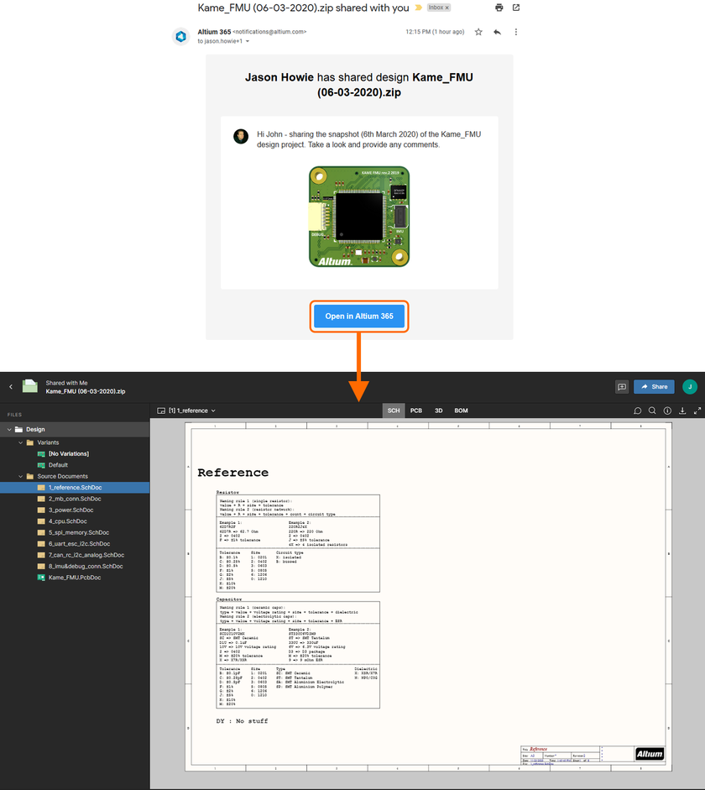View design info via the info icon
Image resolution: width=705 pixels, height=790 pixels.
click(x=669, y=411)
